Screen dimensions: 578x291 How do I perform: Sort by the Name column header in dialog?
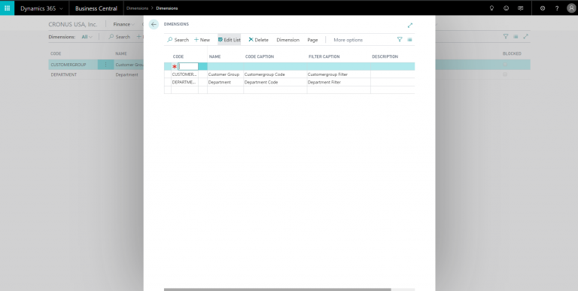[x=215, y=56]
